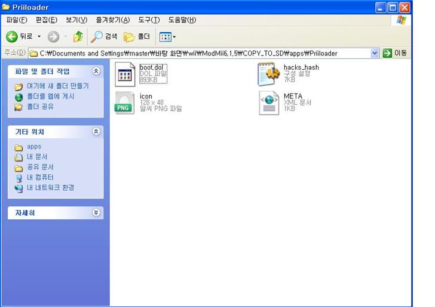Image resolution: width=435 pixels, height=307 pixels.
Task: Click the 'icon' PNG file name
Action: tap(146, 96)
